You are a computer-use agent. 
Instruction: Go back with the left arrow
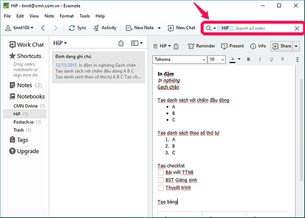click(x=43, y=28)
